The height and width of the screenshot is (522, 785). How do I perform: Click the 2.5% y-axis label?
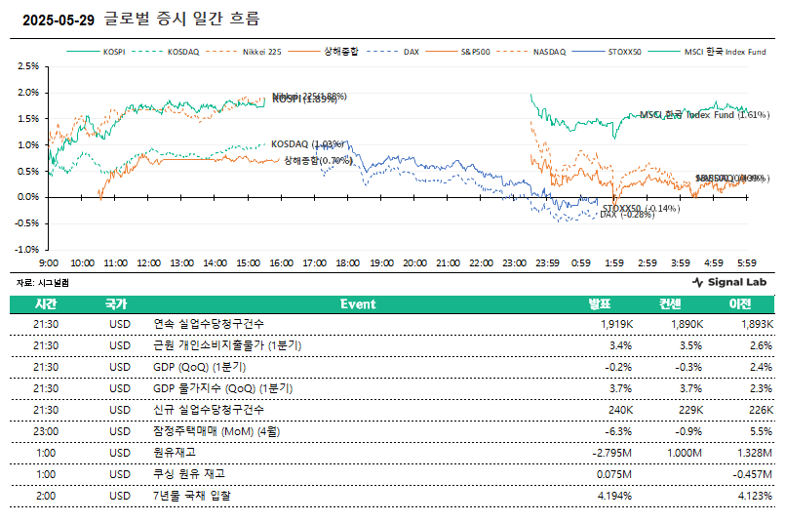pos(28,66)
